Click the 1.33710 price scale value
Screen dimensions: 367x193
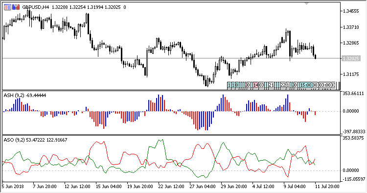point(351,27)
